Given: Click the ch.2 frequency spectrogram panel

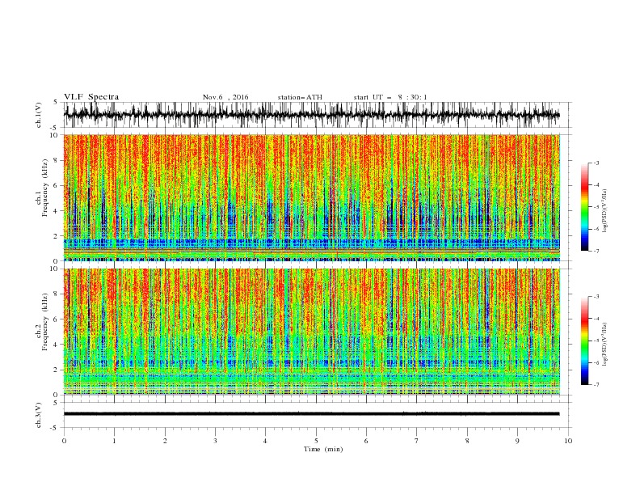Looking at the screenshot, I should 311,332.
